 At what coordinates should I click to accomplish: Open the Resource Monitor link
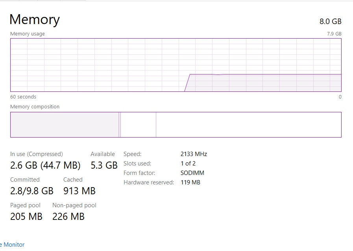tap(12, 244)
